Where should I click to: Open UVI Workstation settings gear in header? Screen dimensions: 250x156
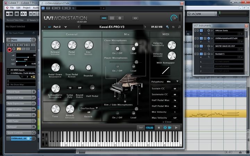(x=120, y=18)
